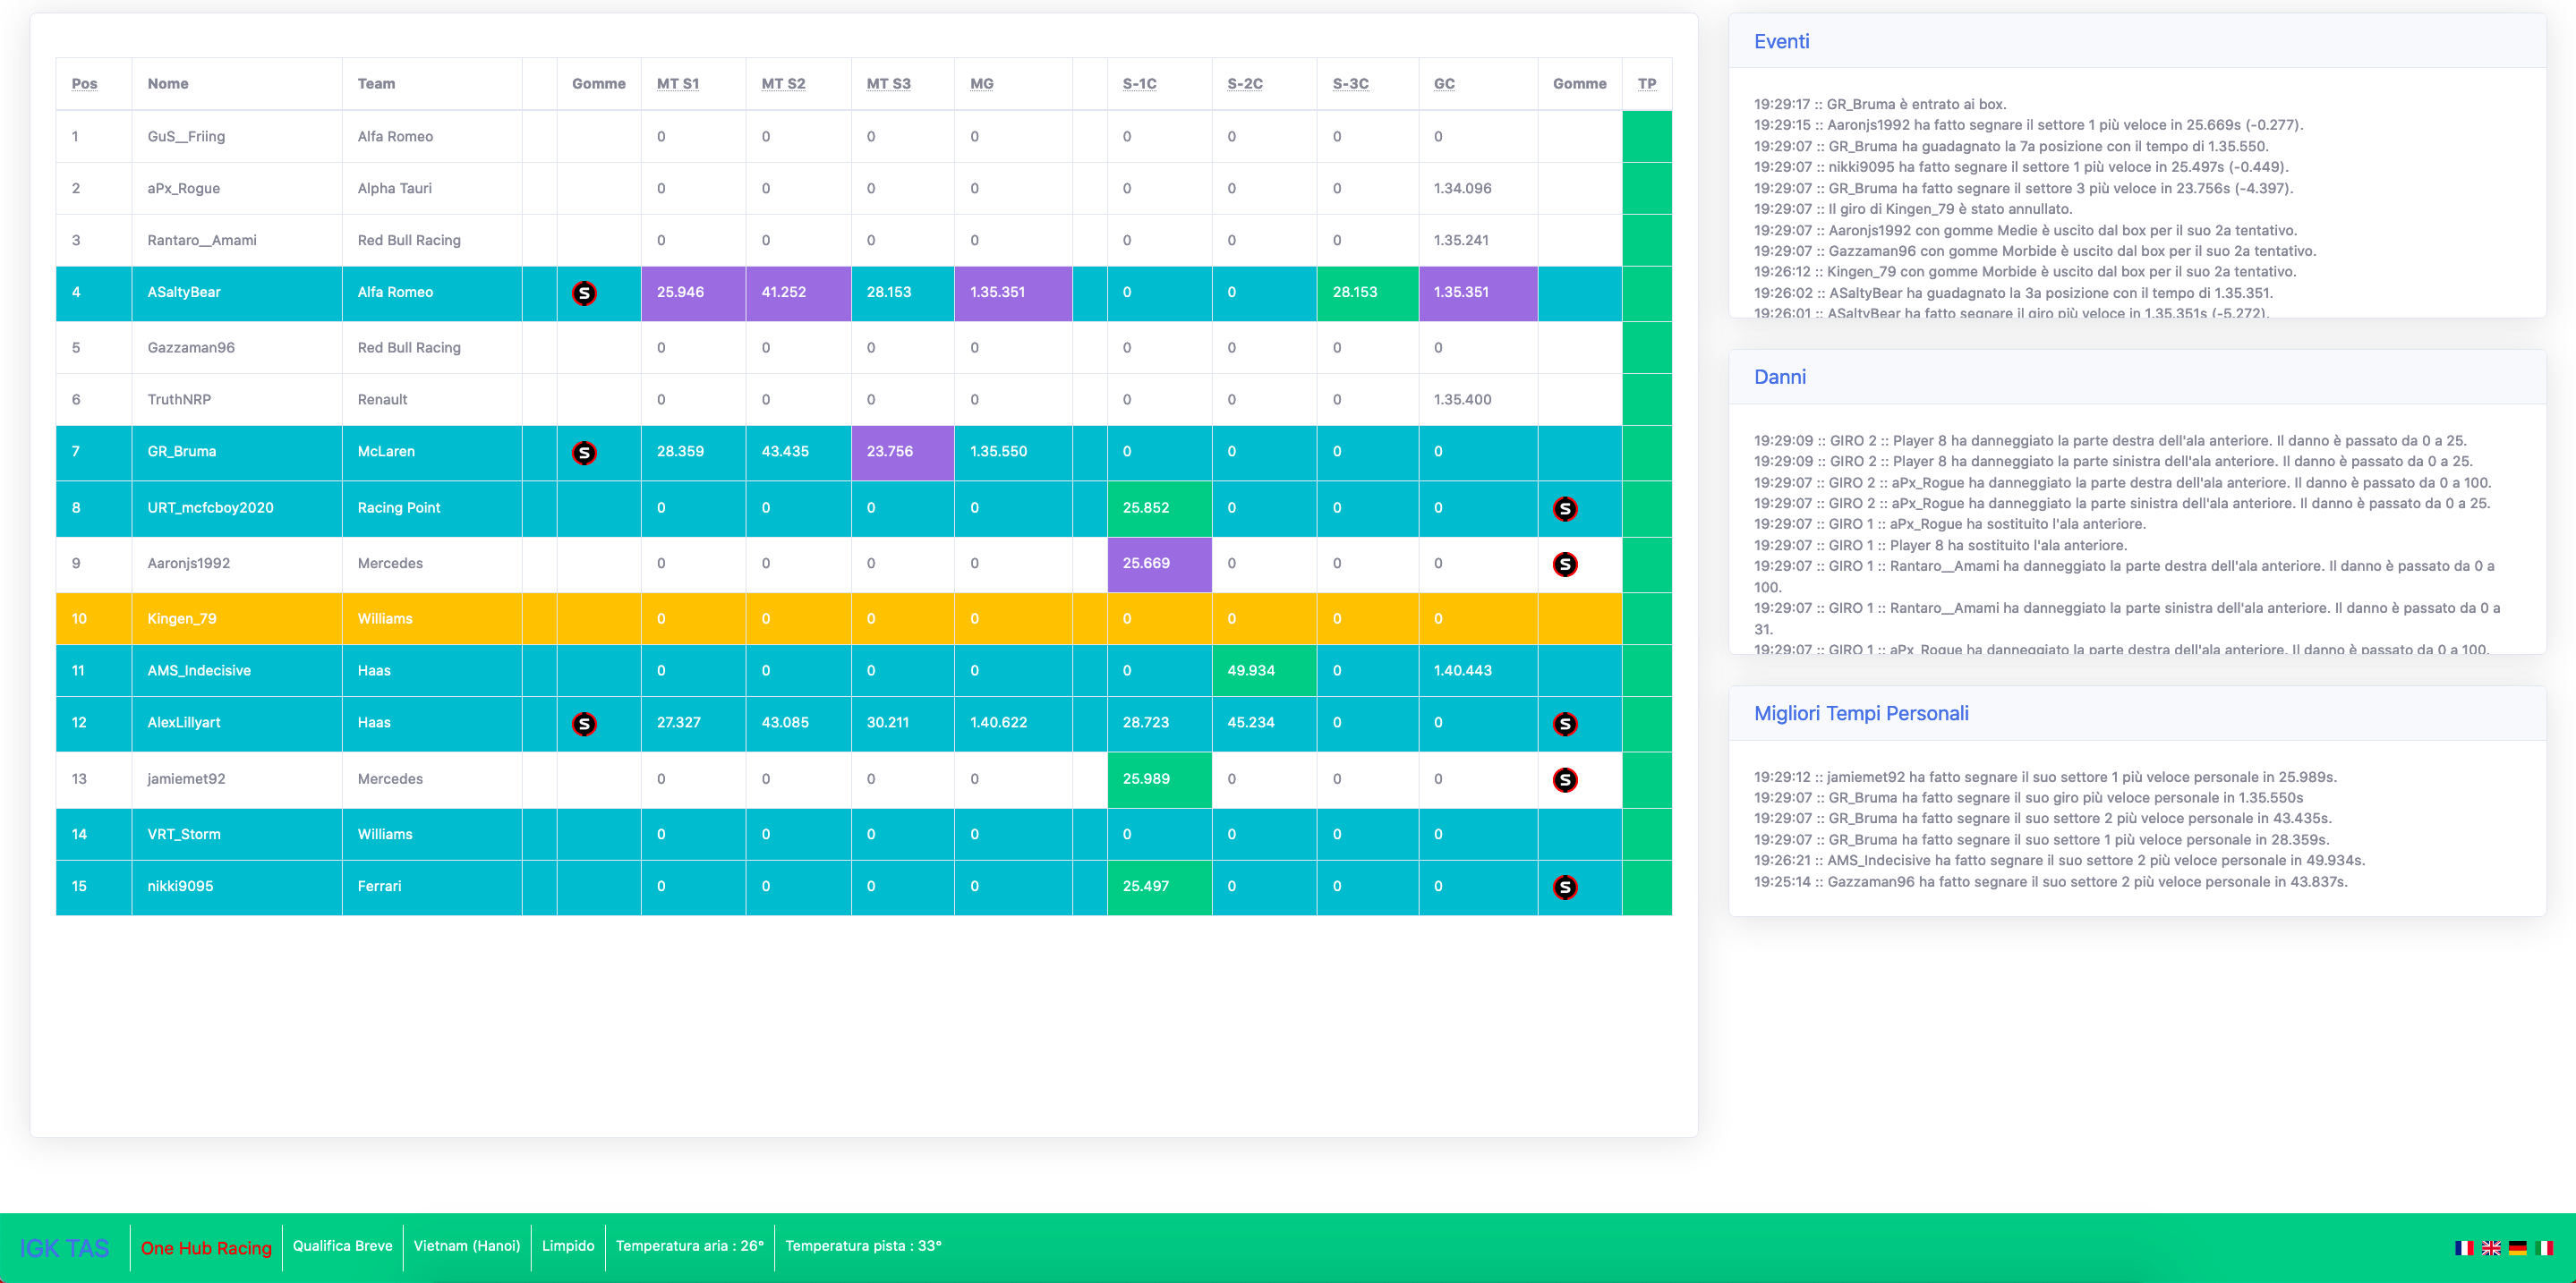Viewport: 2576px width, 1283px height.
Task: Switch language with the UK flag
Action: tap(2491, 1247)
